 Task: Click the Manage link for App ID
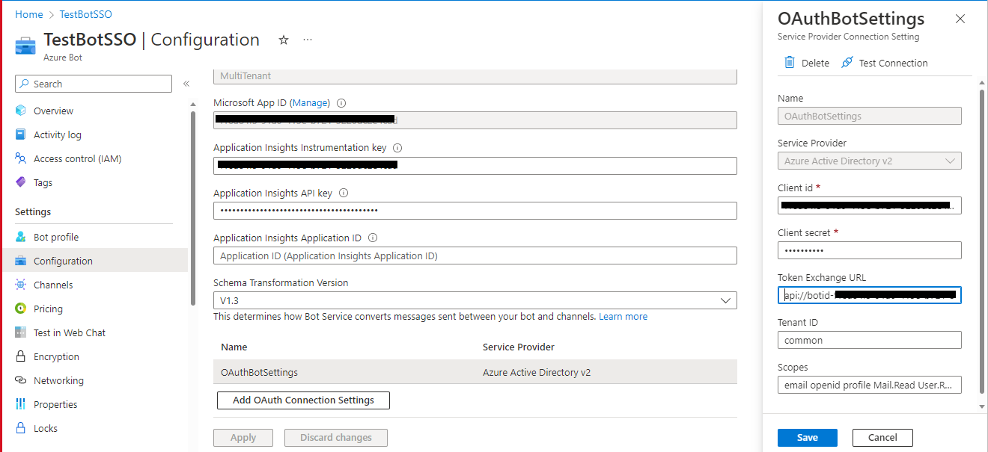[x=310, y=103]
